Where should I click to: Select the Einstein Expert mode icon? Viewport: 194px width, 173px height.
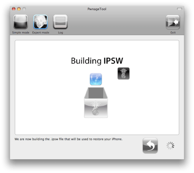click(40, 22)
